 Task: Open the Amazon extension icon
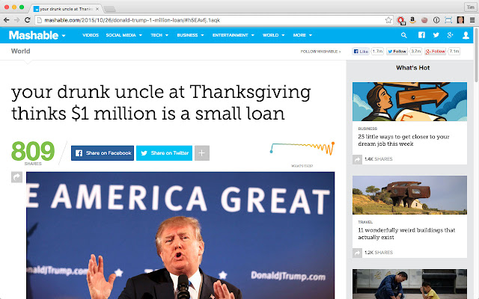(x=412, y=20)
